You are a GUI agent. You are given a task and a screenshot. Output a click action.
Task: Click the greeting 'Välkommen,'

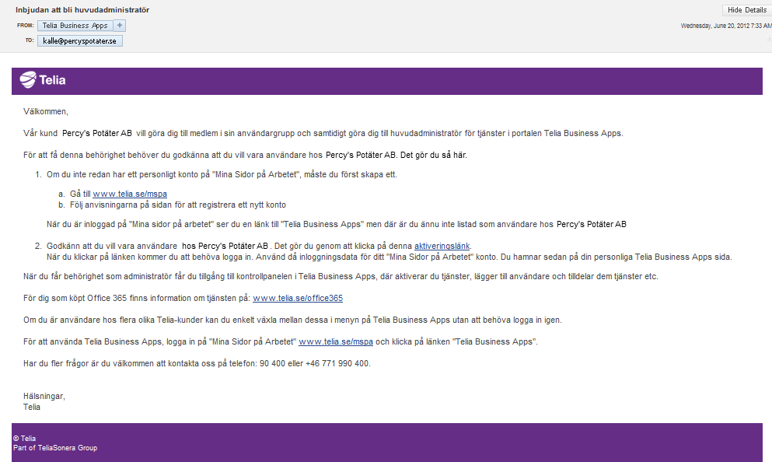click(x=46, y=112)
